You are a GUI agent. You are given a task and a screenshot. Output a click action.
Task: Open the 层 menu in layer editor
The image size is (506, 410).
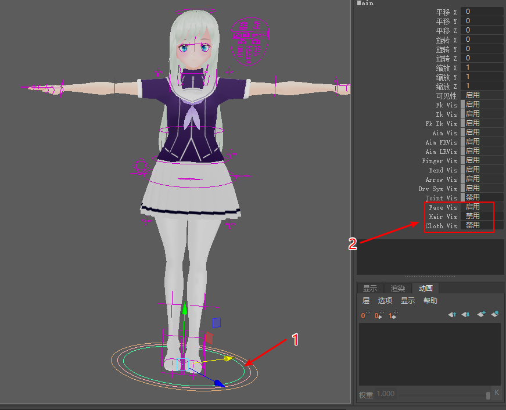tap(366, 301)
